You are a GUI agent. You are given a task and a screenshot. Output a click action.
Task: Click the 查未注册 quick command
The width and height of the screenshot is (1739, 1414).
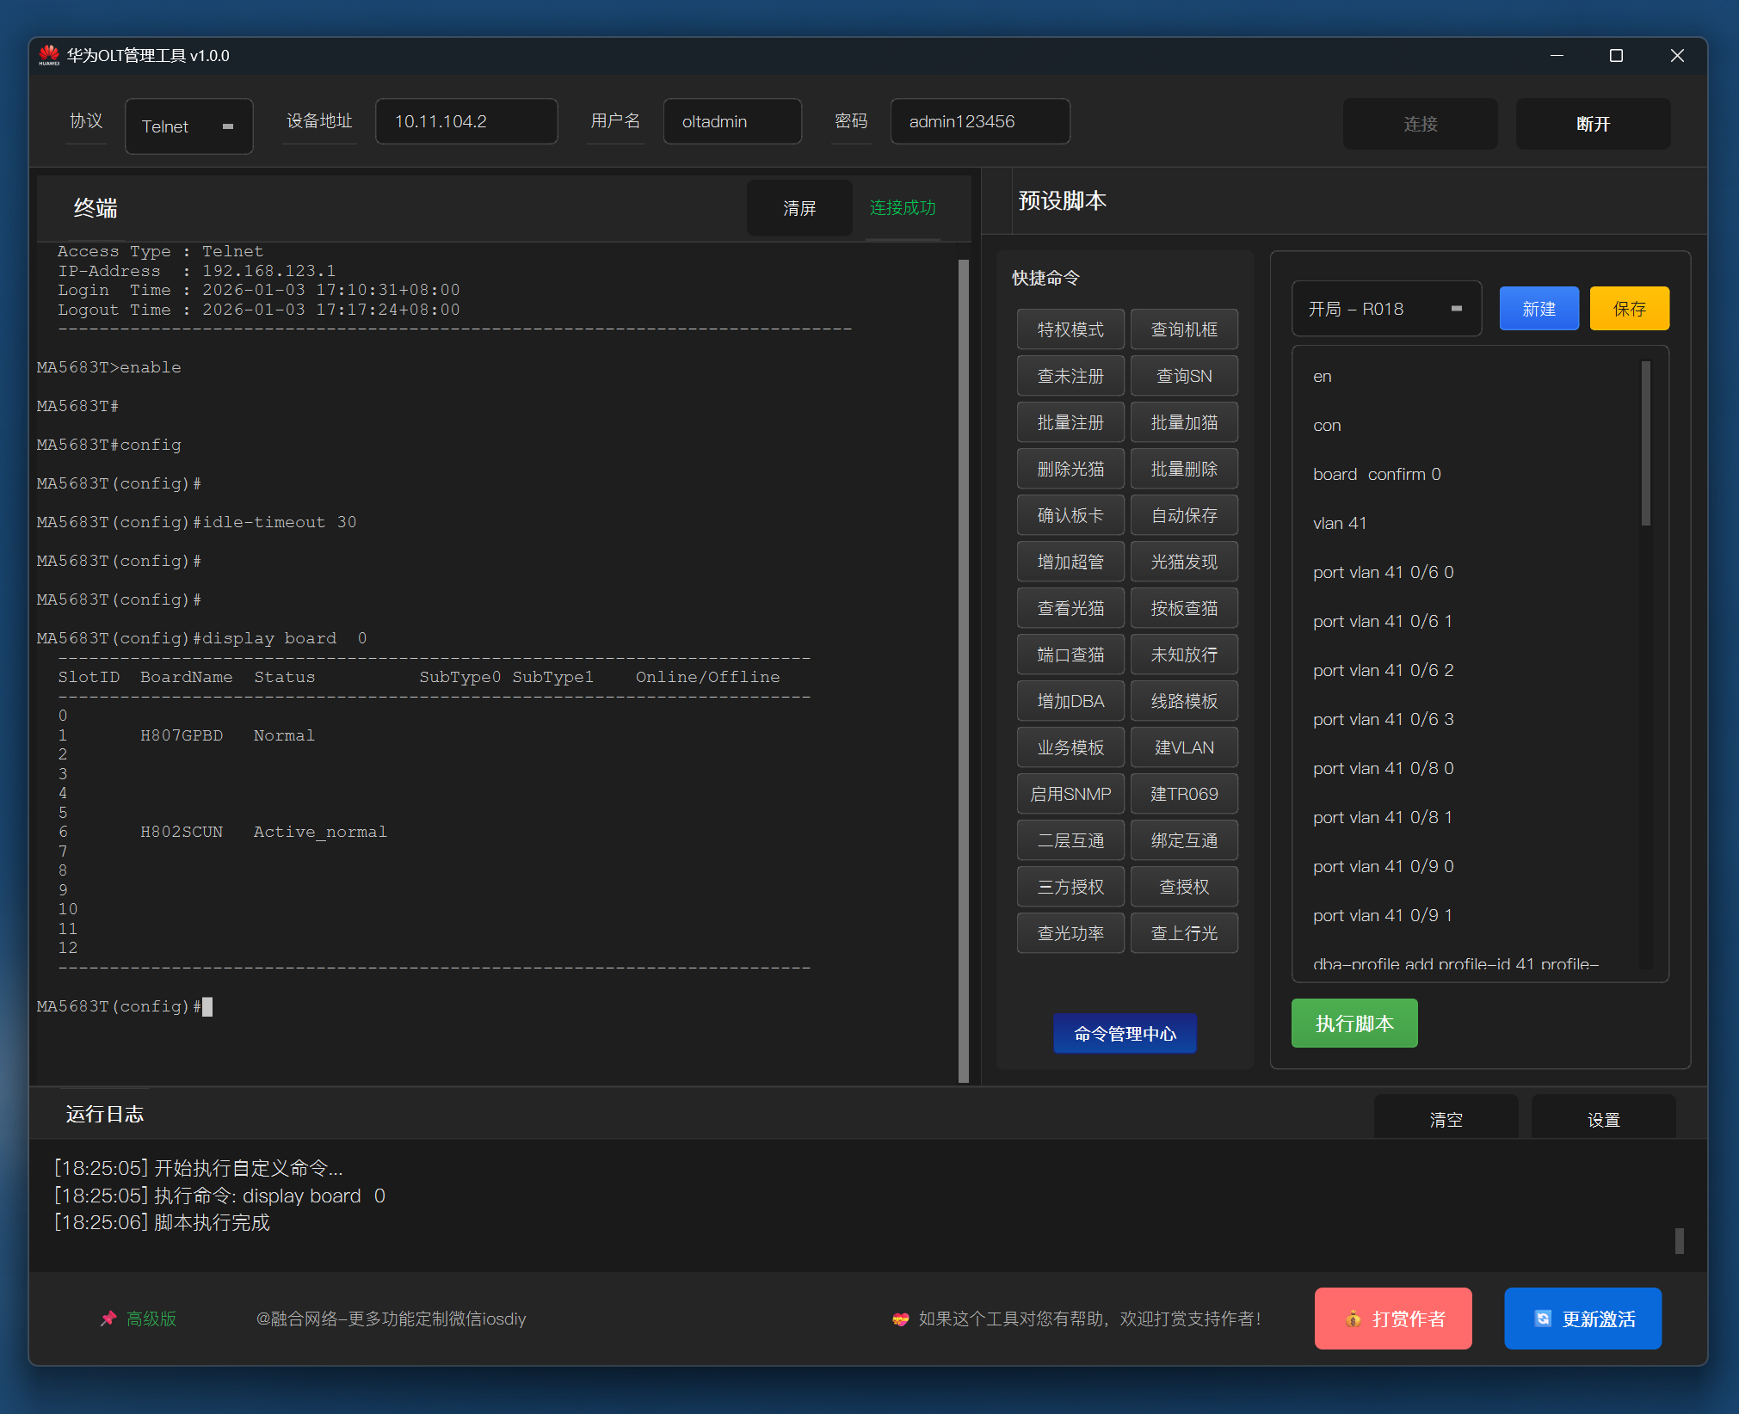[x=1070, y=376]
